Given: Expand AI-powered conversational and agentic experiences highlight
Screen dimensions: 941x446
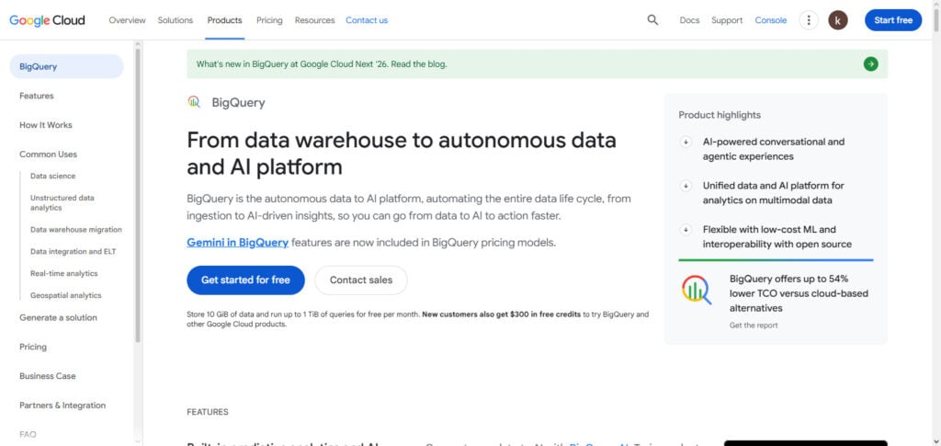Looking at the screenshot, I should point(686,143).
